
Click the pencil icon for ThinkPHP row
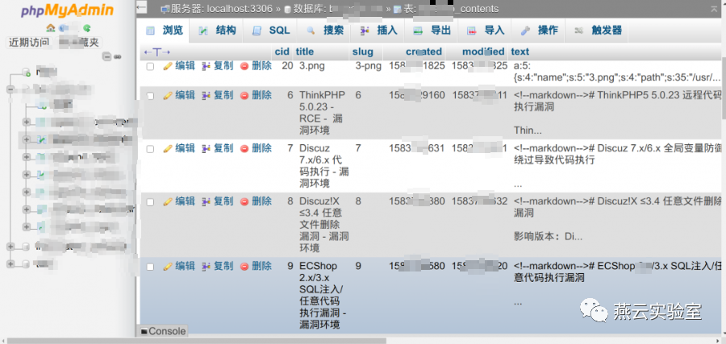tap(168, 95)
